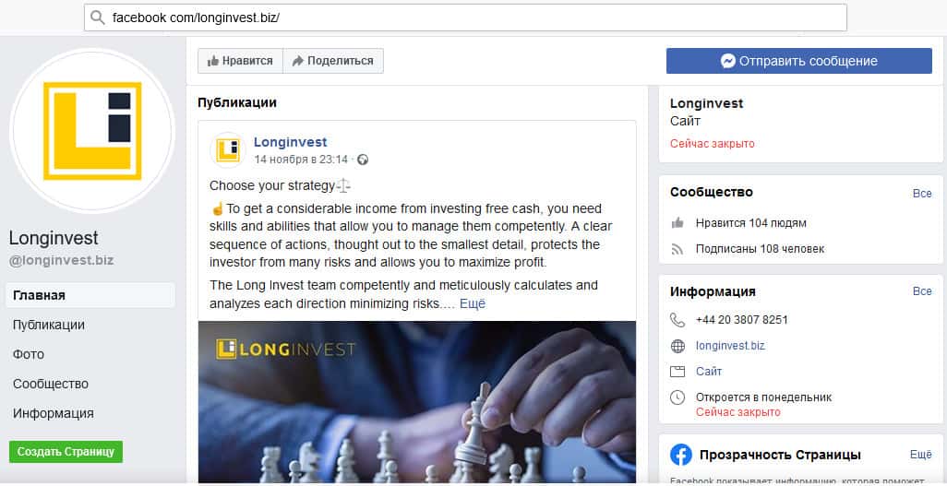The width and height of the screenshot is (947, 486).
Task: Click the globe privacy icon beside post date
Action: click(x=363, y=160)
